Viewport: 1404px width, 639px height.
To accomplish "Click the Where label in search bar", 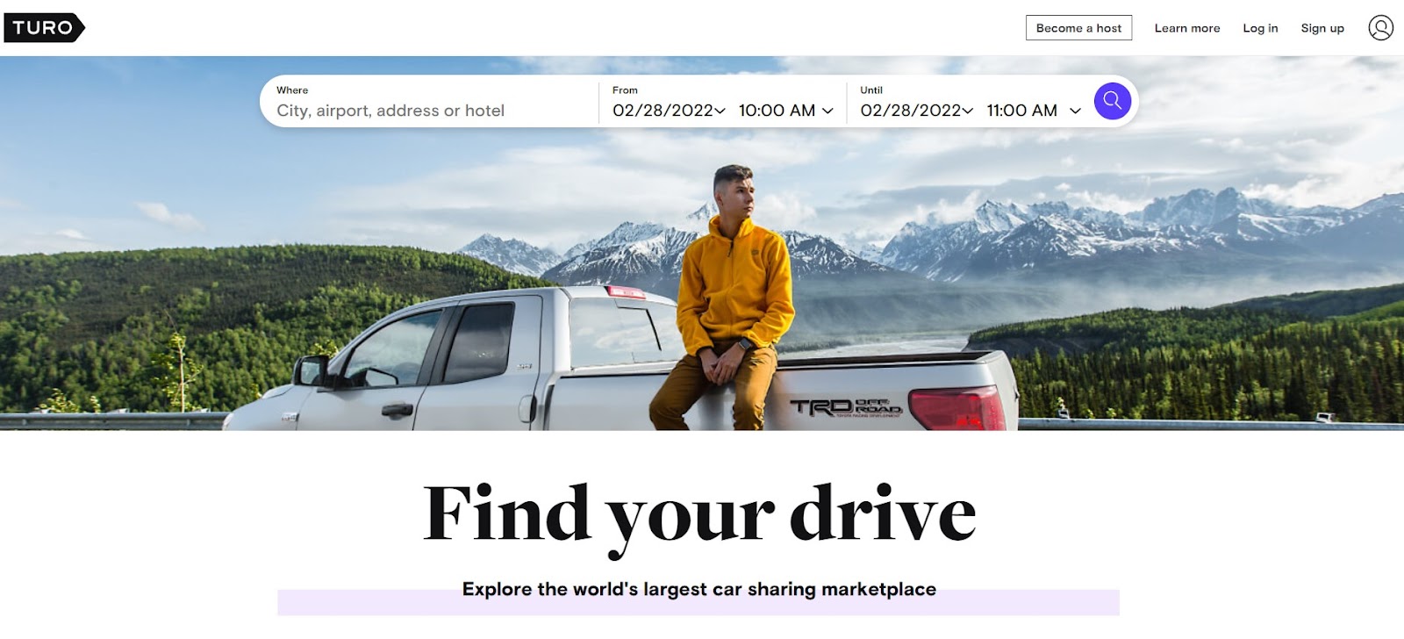I will pyautogui.click(x=292, y=90).
